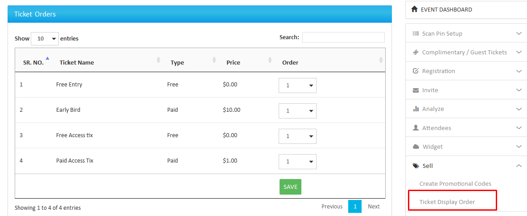Click the Scan Pin Setup barcode icon
This screenshot has width=527, height=216.
416,33
